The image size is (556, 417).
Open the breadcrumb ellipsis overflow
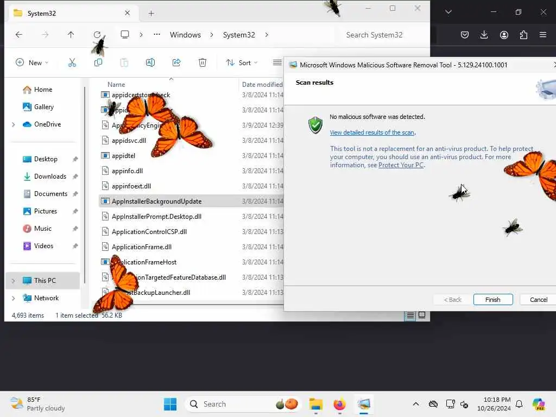157,35
